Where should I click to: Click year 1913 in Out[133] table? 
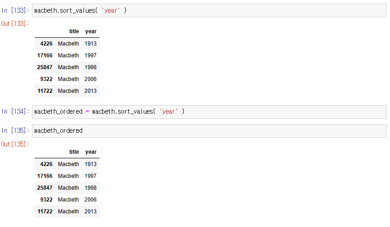tap(90, 44)
